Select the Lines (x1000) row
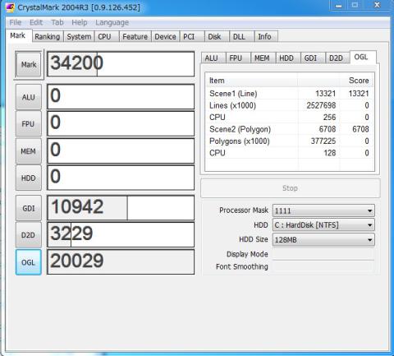 click(x=290, y=105)
